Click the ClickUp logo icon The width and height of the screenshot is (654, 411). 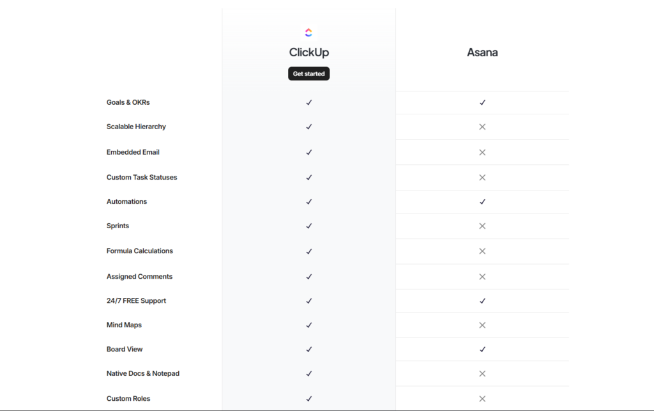308,32
